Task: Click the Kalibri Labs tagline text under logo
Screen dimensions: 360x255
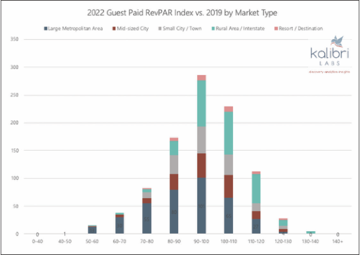Action: point(329,72)
